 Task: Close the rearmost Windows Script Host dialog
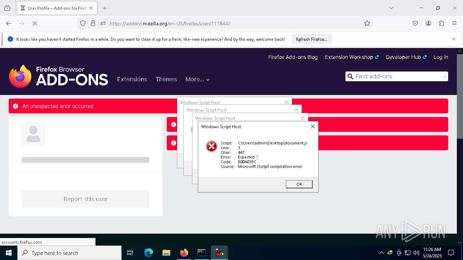[x=286, y=102]
